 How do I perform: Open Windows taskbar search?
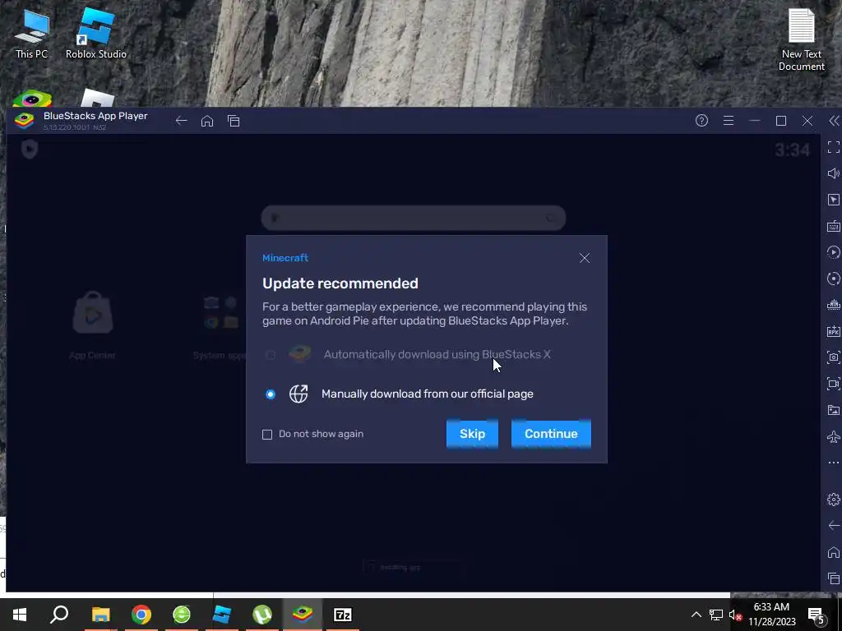[59, 615]
